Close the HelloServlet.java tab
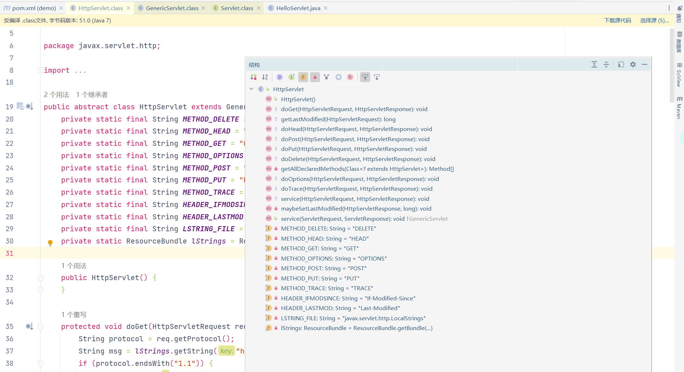The width and height of the screenshot is (684, 372). point(326,8)
